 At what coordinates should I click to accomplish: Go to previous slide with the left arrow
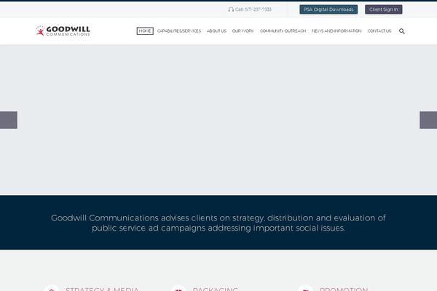(x=9, y=120)
